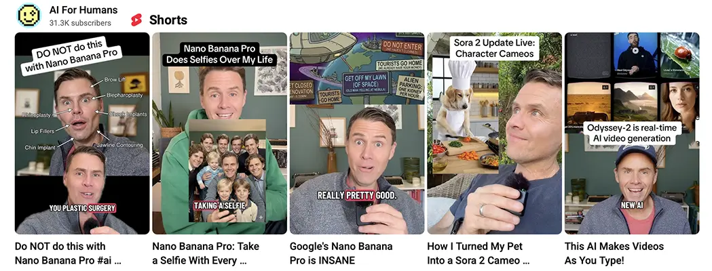Play the Sora 2 Character Cameos short
712x271 pixels.
(x=495, y=133)
